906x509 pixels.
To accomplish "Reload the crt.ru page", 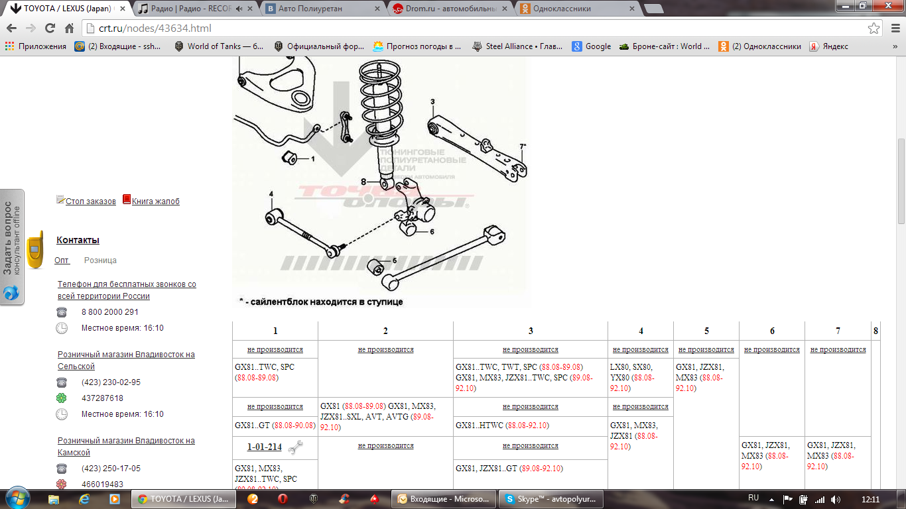I will click(50, 28).
